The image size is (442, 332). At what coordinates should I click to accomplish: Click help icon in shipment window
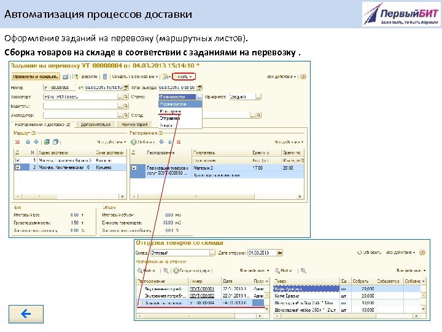422,253
